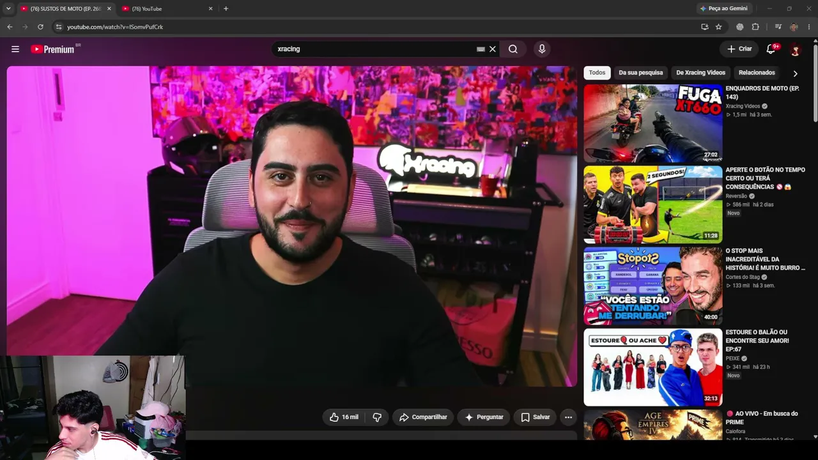Click the Criar create button

(x=739, y=49)
